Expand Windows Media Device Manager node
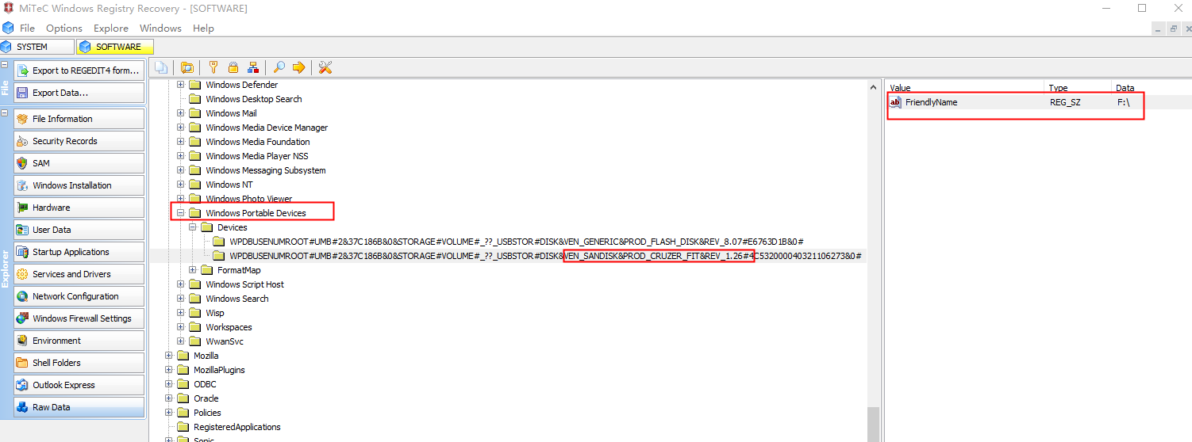The height and width of the screenshot is (442, 1192). pyautogui.click(x=180, y=128)
